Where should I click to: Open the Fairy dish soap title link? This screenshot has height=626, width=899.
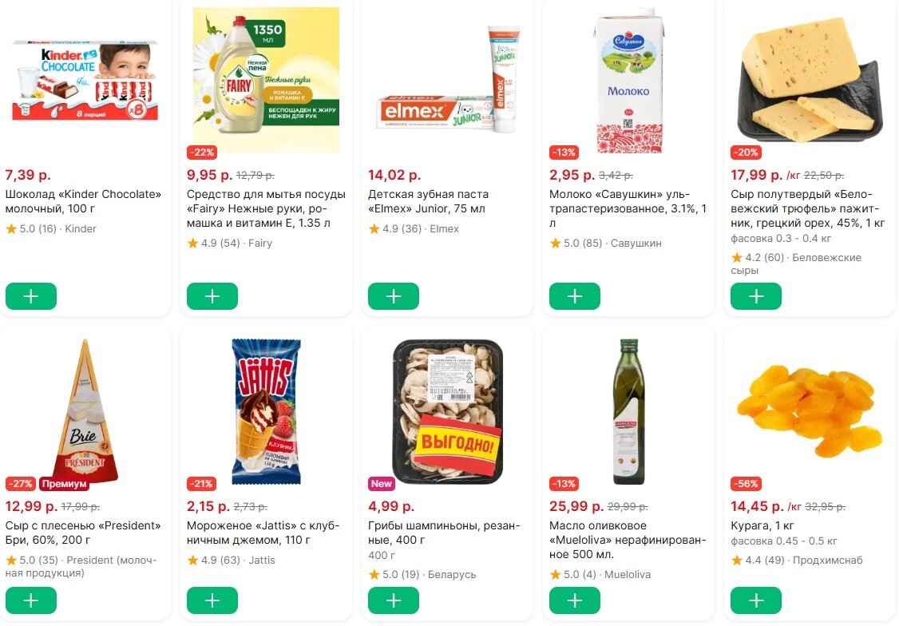tap(266, 208)
